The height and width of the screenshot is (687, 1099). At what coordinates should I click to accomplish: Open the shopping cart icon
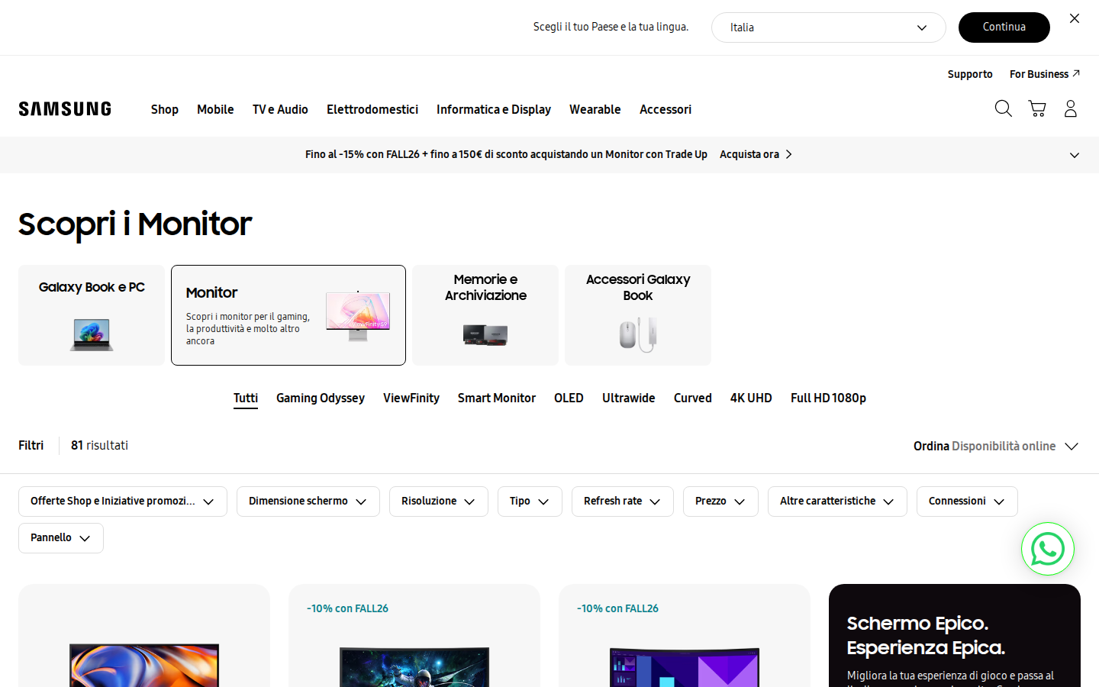1037,109
